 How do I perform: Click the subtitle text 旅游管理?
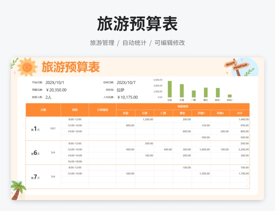[102, 43]
